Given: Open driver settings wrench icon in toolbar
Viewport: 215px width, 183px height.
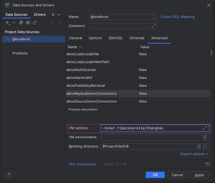Looking at the screenshot, I should (28, 23).
